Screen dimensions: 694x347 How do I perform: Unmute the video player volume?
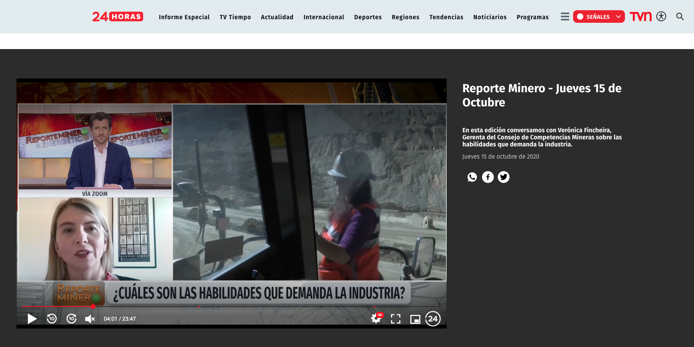pos(90,319)
